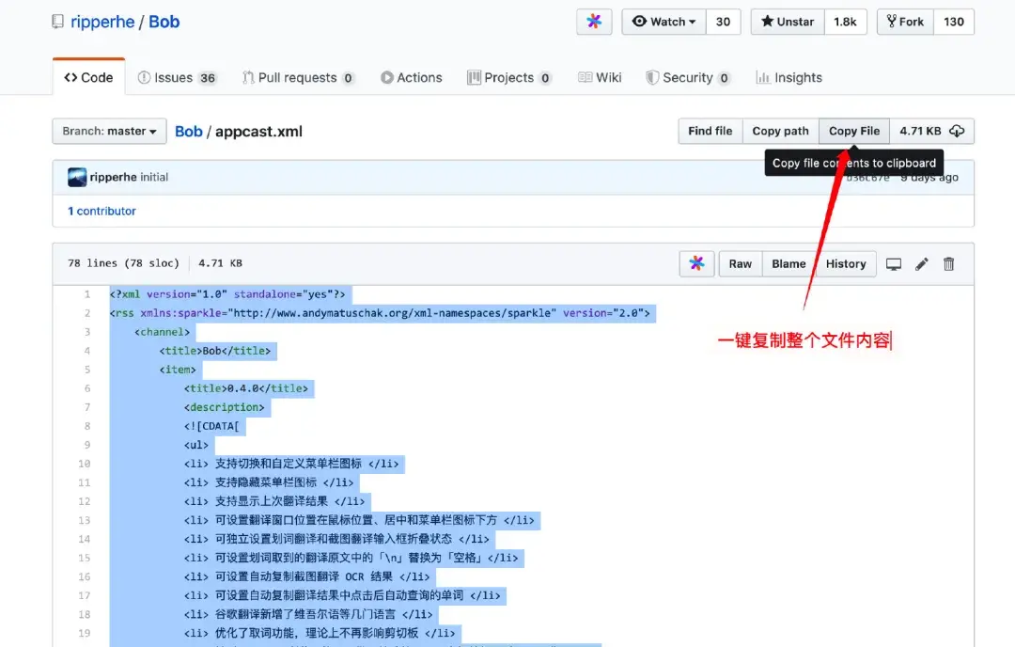The image size is (1015, 647).
Task: Toggle Watch on this repository
Action: (664, 21)
